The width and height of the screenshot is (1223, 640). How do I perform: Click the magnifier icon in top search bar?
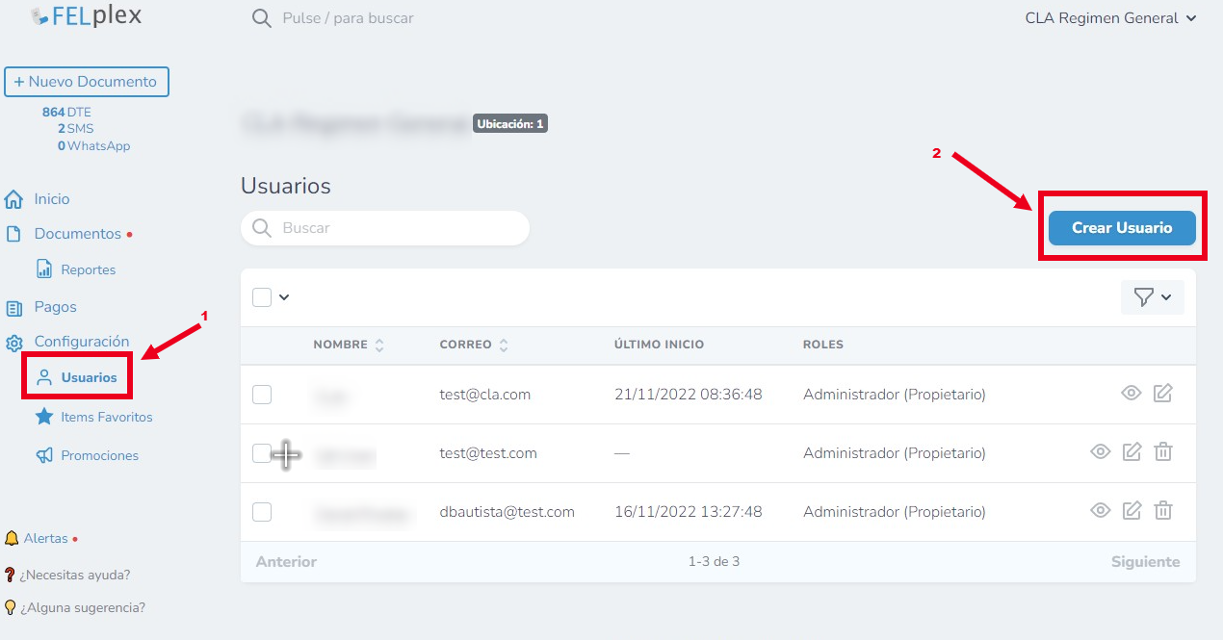pyautogui.click(x=261, y=18)
